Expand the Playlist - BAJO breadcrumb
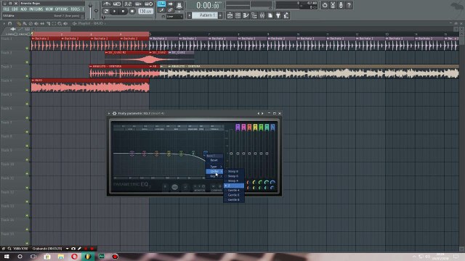 (89, 23)
